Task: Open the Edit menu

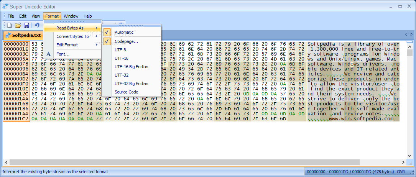Action: point(23,16)
